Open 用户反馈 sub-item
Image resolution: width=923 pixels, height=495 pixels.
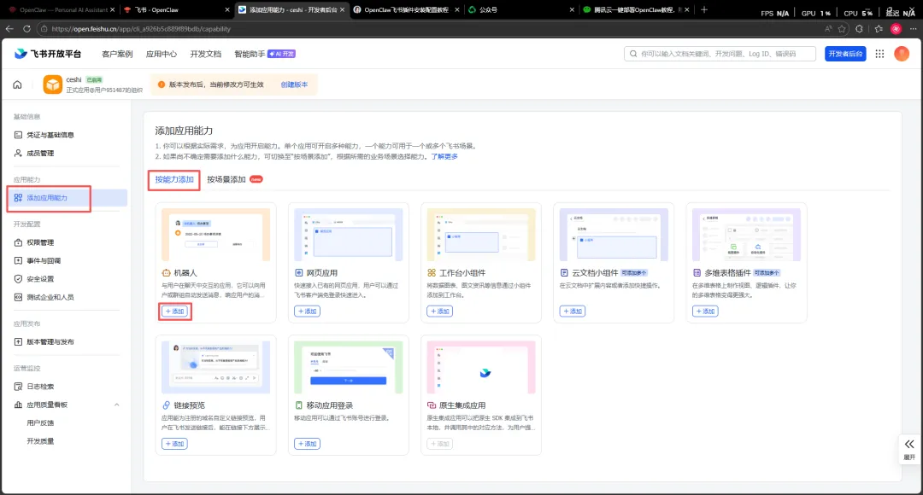40,422
